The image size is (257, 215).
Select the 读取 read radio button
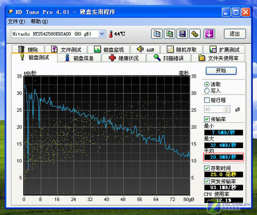[207, 84]
